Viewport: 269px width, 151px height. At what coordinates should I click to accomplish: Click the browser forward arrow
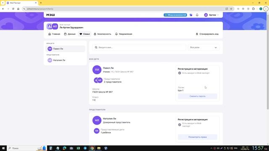click(8, 9)
